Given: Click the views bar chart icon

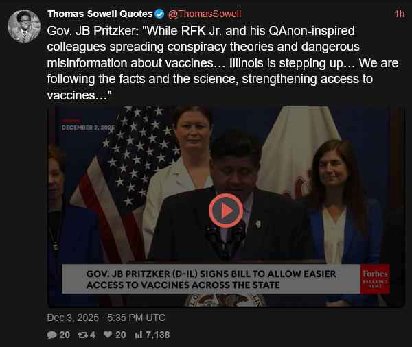Looking at the screenshot, I should click(x=139, y=335).
